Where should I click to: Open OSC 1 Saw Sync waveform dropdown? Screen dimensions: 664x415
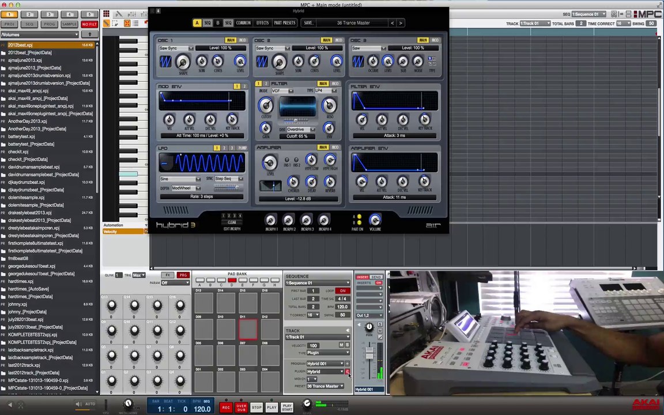176,48
